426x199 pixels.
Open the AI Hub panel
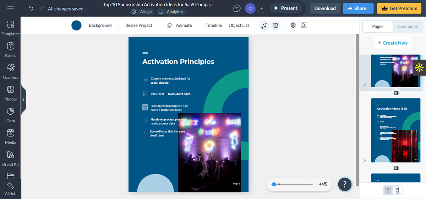point(11,189)
